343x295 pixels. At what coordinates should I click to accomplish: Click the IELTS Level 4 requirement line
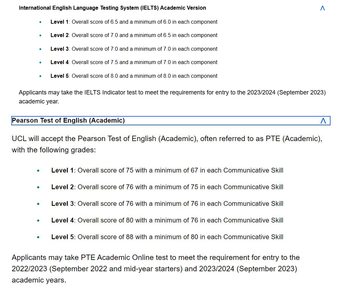coord(134,62)
